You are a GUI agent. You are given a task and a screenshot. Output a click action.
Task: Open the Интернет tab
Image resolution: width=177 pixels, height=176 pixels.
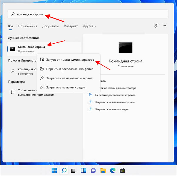(71, 26)
